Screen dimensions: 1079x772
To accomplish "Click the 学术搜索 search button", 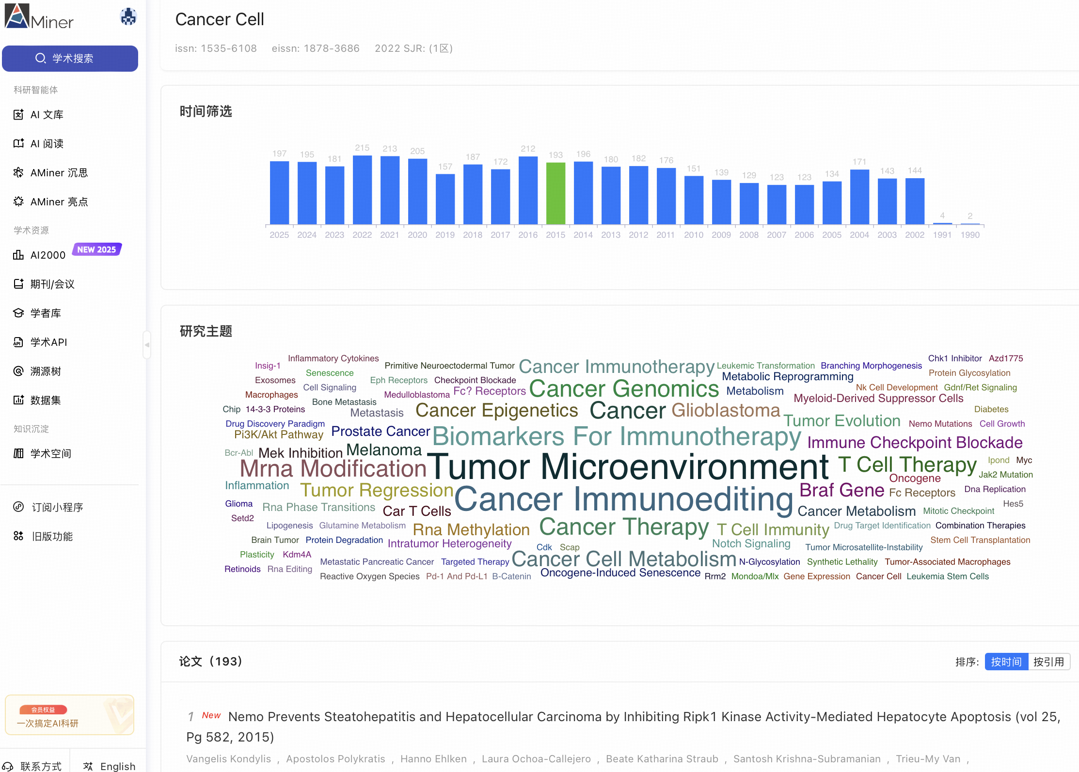I will (x=70, y=59).
